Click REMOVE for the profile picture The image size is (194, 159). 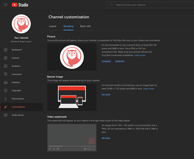tap(120, 61)
